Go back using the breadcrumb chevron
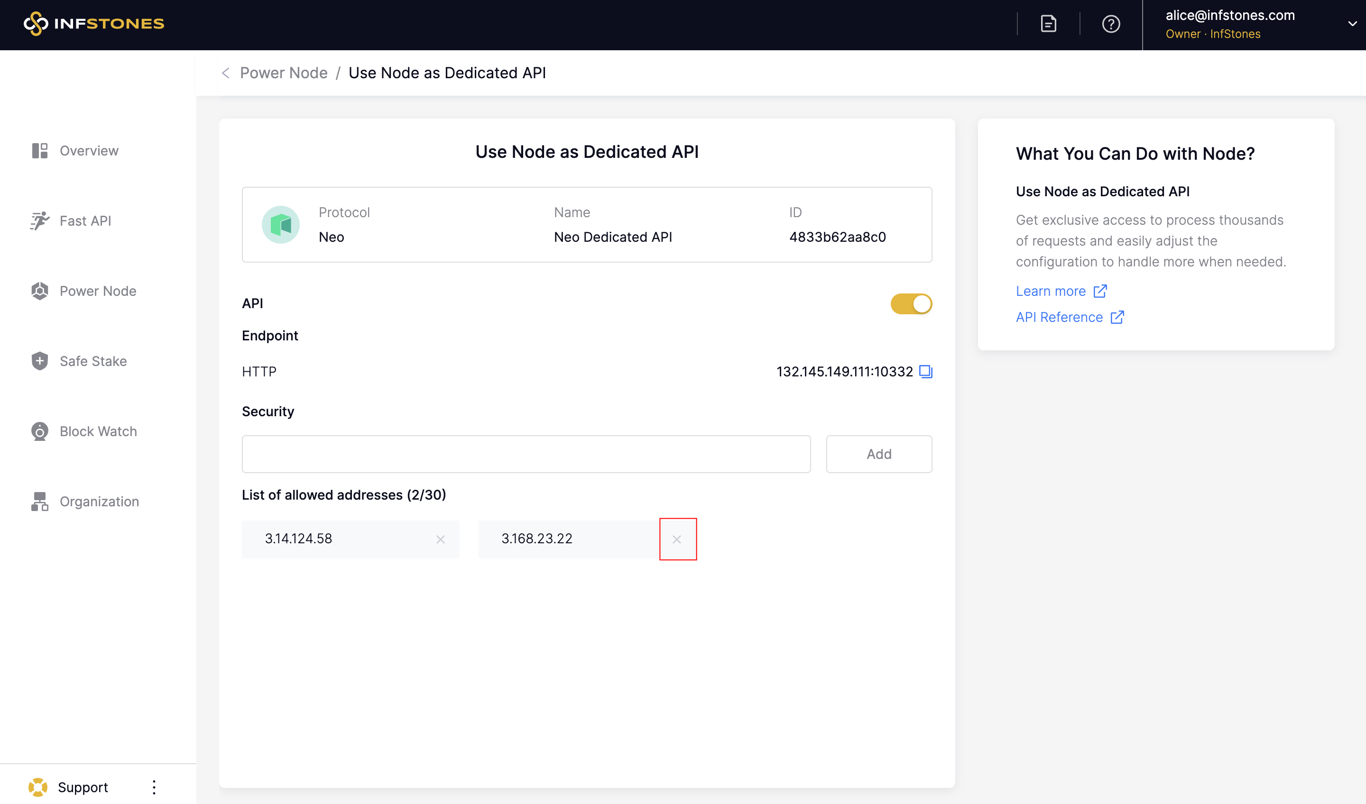The width and height of the screenshot is (1366, 804). coord(226,73)
